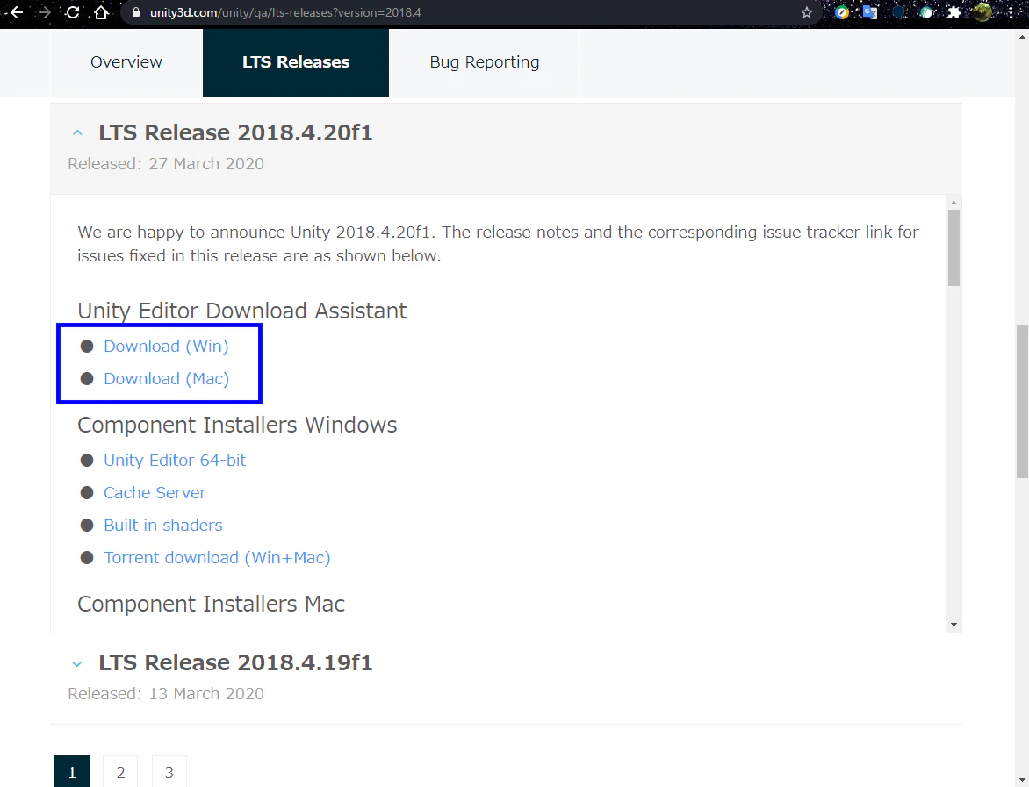Viewport: 1029px width, 787px height.
Task: Go back to the previous page
Action: pos(17,11)
